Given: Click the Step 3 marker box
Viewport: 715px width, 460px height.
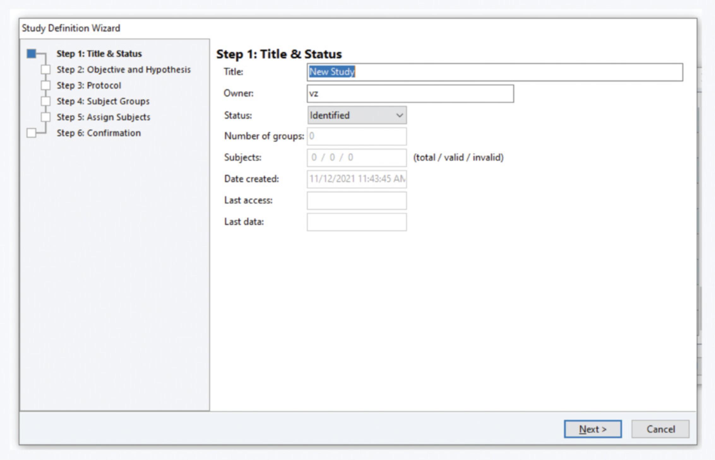Looking at the screenshot, I should [x=46, y=85].
